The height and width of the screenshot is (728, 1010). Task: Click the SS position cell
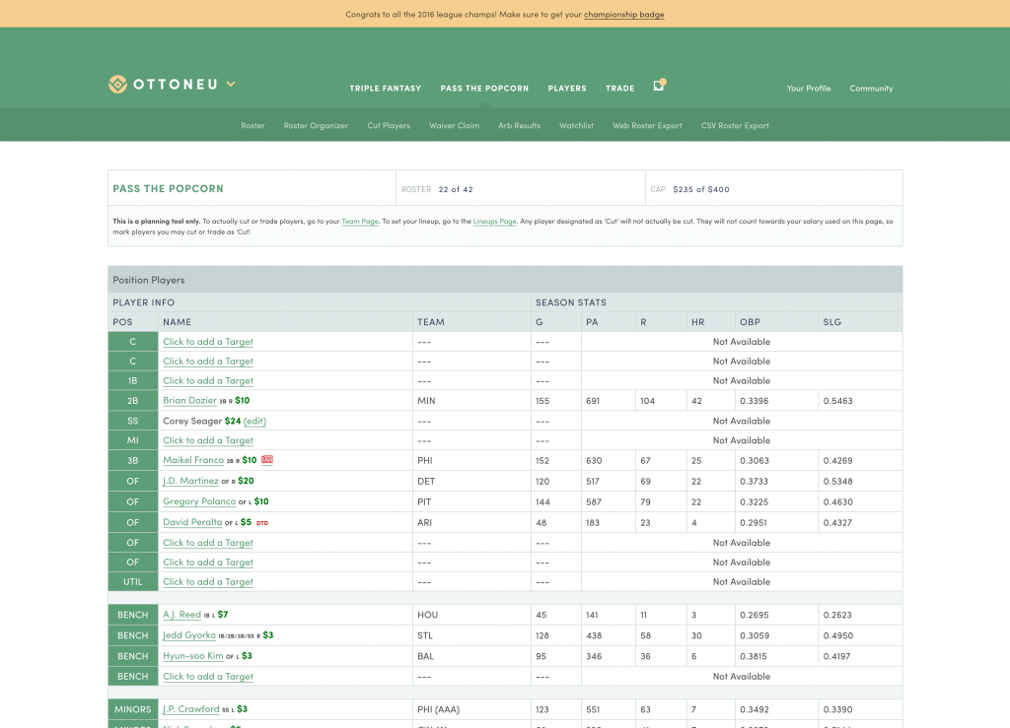coord(133,421)
